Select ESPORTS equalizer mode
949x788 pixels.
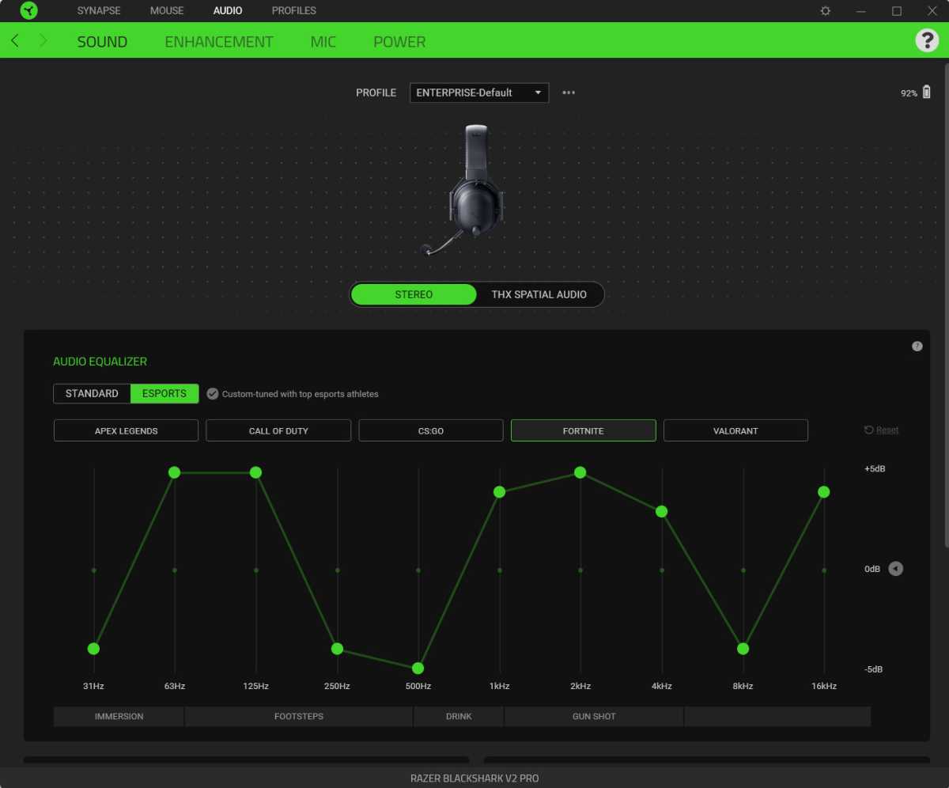point(164,393)
